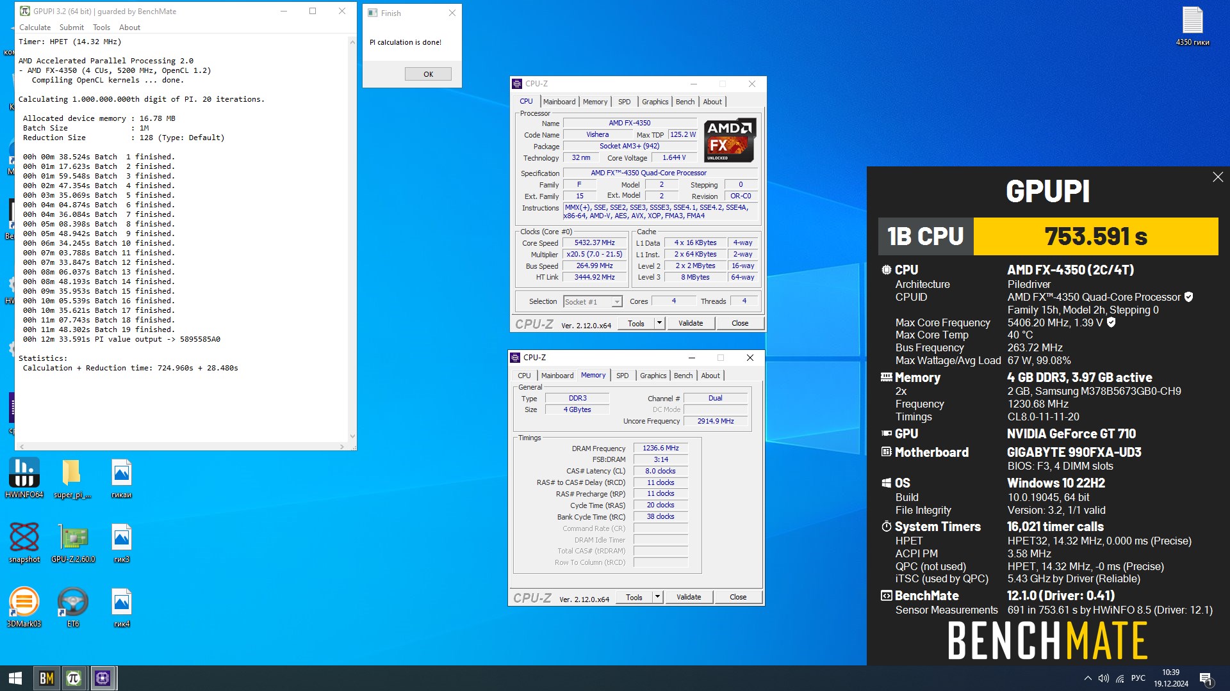
Task: Click the Finish dialog title icon
Action: click(373, 13)
